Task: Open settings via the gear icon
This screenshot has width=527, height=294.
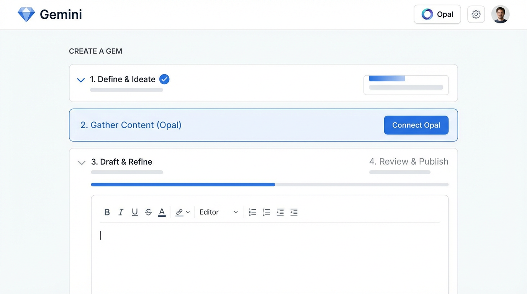Action: tap(476, 14)
